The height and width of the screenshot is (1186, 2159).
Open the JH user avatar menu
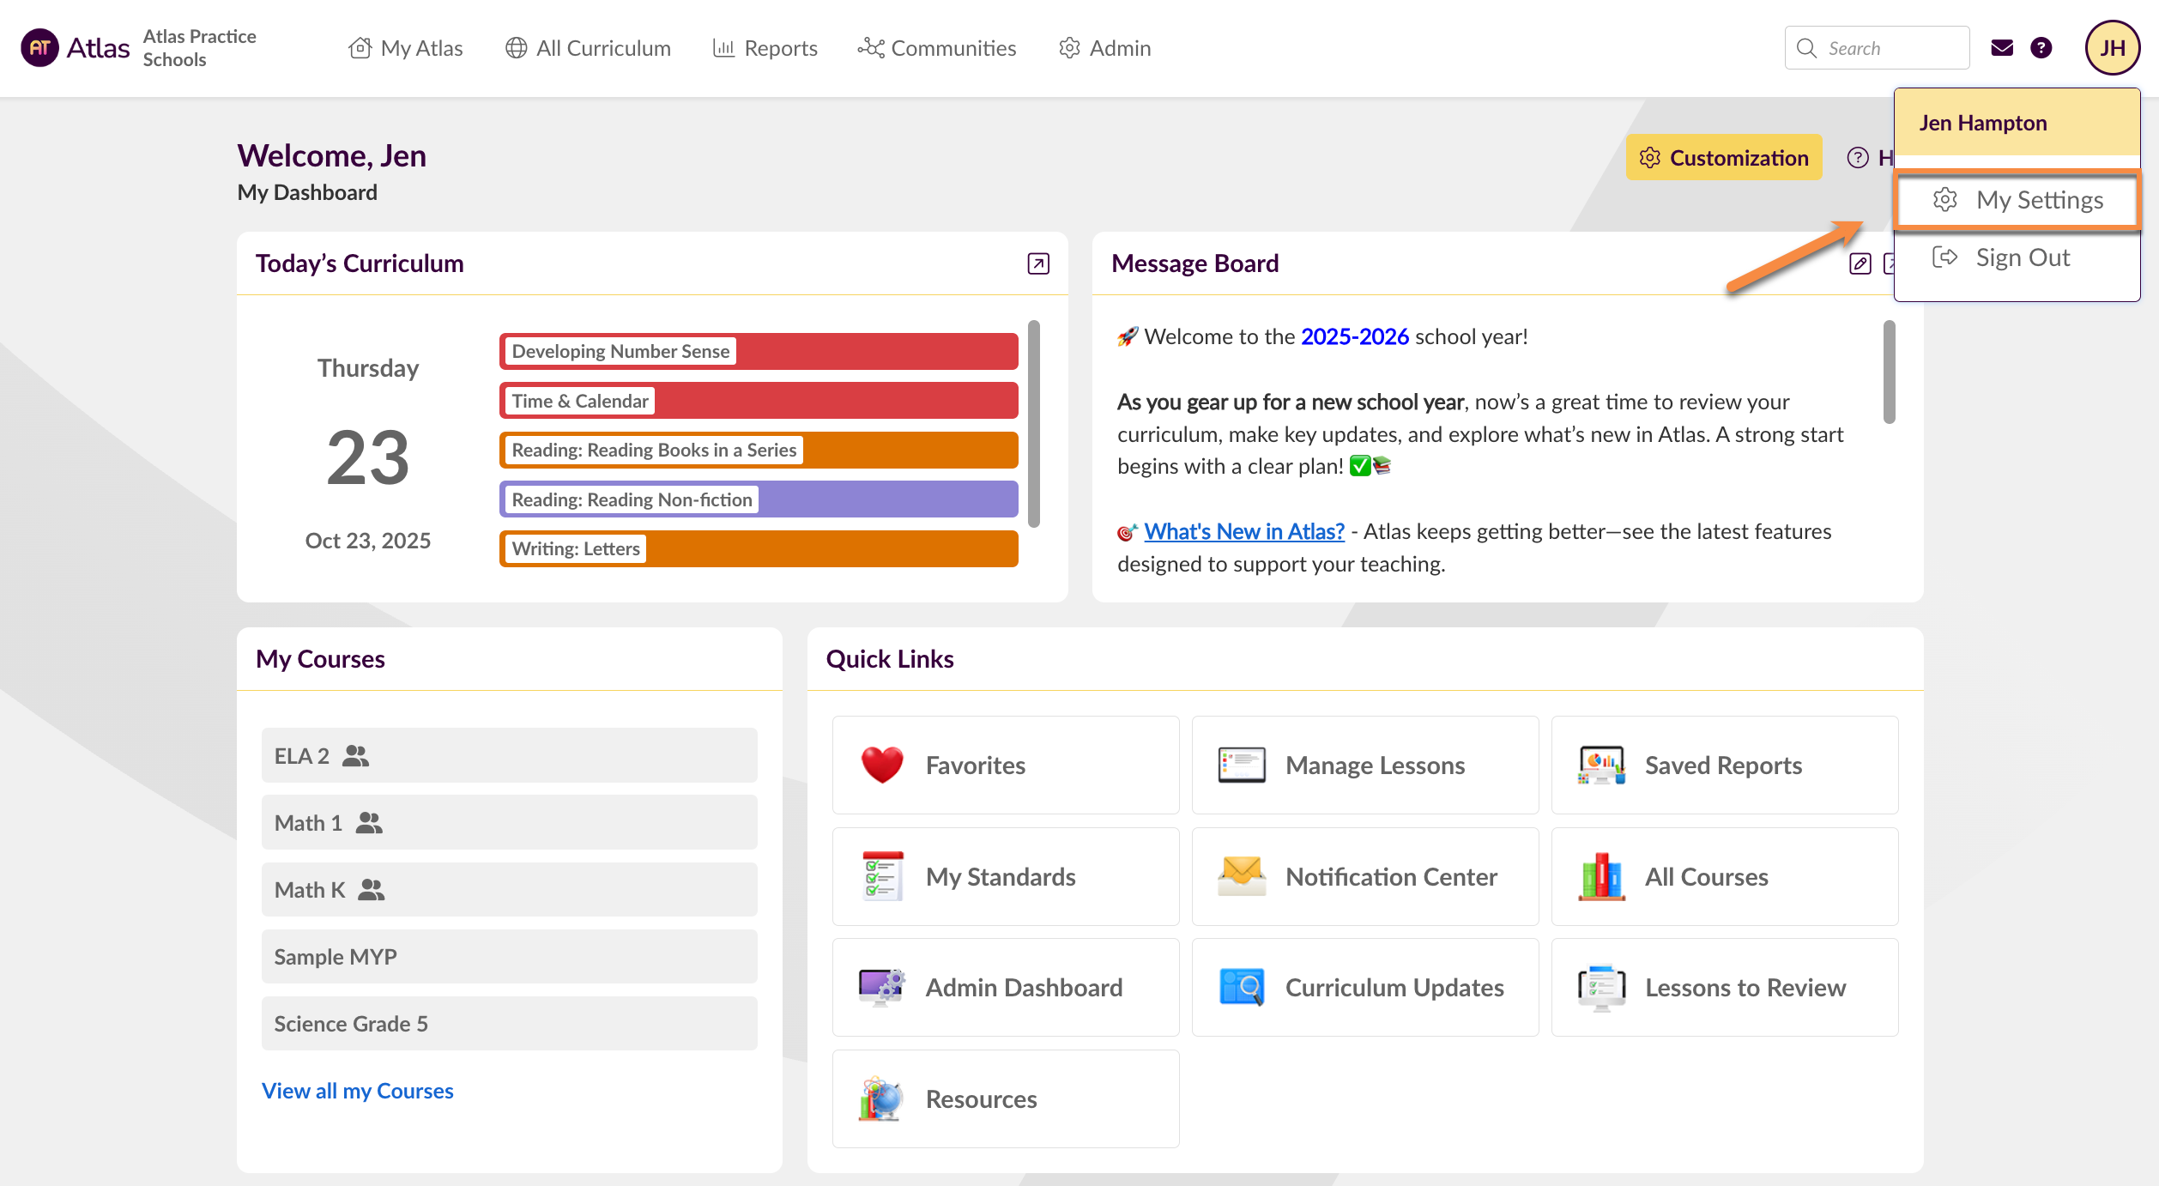(x=2111, y=48)
